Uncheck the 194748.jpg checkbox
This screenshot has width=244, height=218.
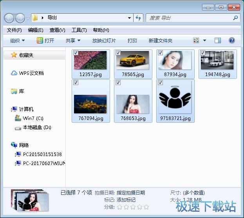coord(202,53)
